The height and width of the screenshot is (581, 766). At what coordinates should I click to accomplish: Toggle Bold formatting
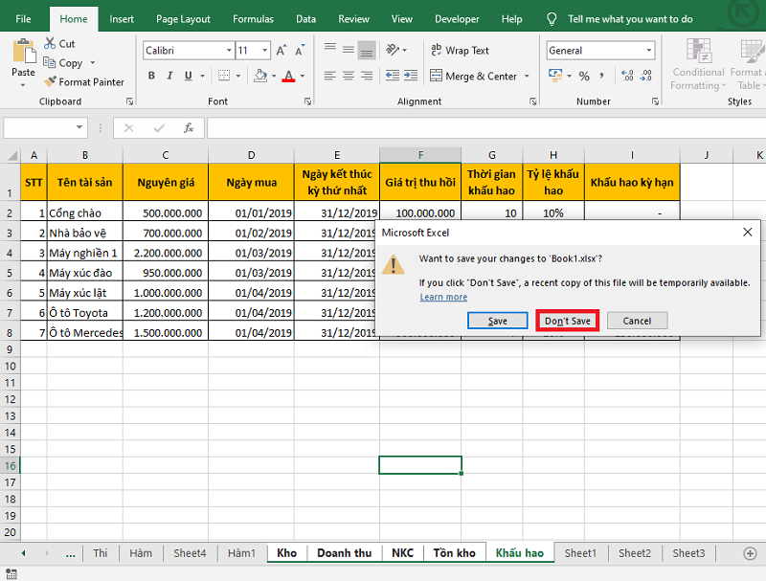(152, 77)
